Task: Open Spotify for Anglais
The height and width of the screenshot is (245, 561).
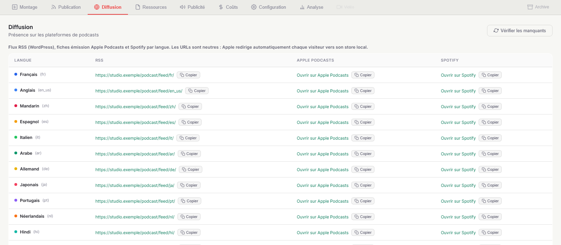Action: click(458, 91)
